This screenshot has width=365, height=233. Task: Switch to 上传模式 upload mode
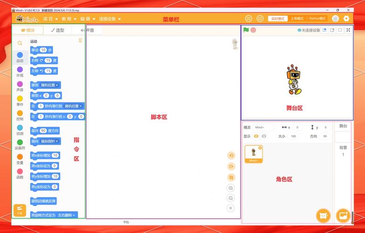[297, 19]
